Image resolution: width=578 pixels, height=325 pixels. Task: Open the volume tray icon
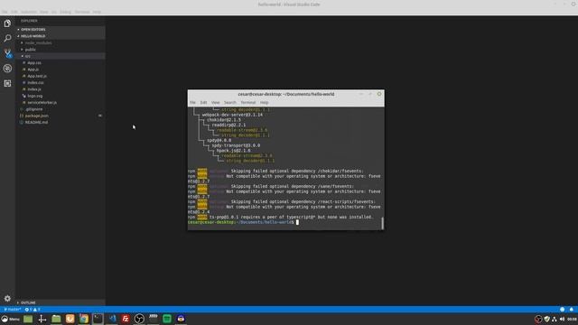pos(562,319)
